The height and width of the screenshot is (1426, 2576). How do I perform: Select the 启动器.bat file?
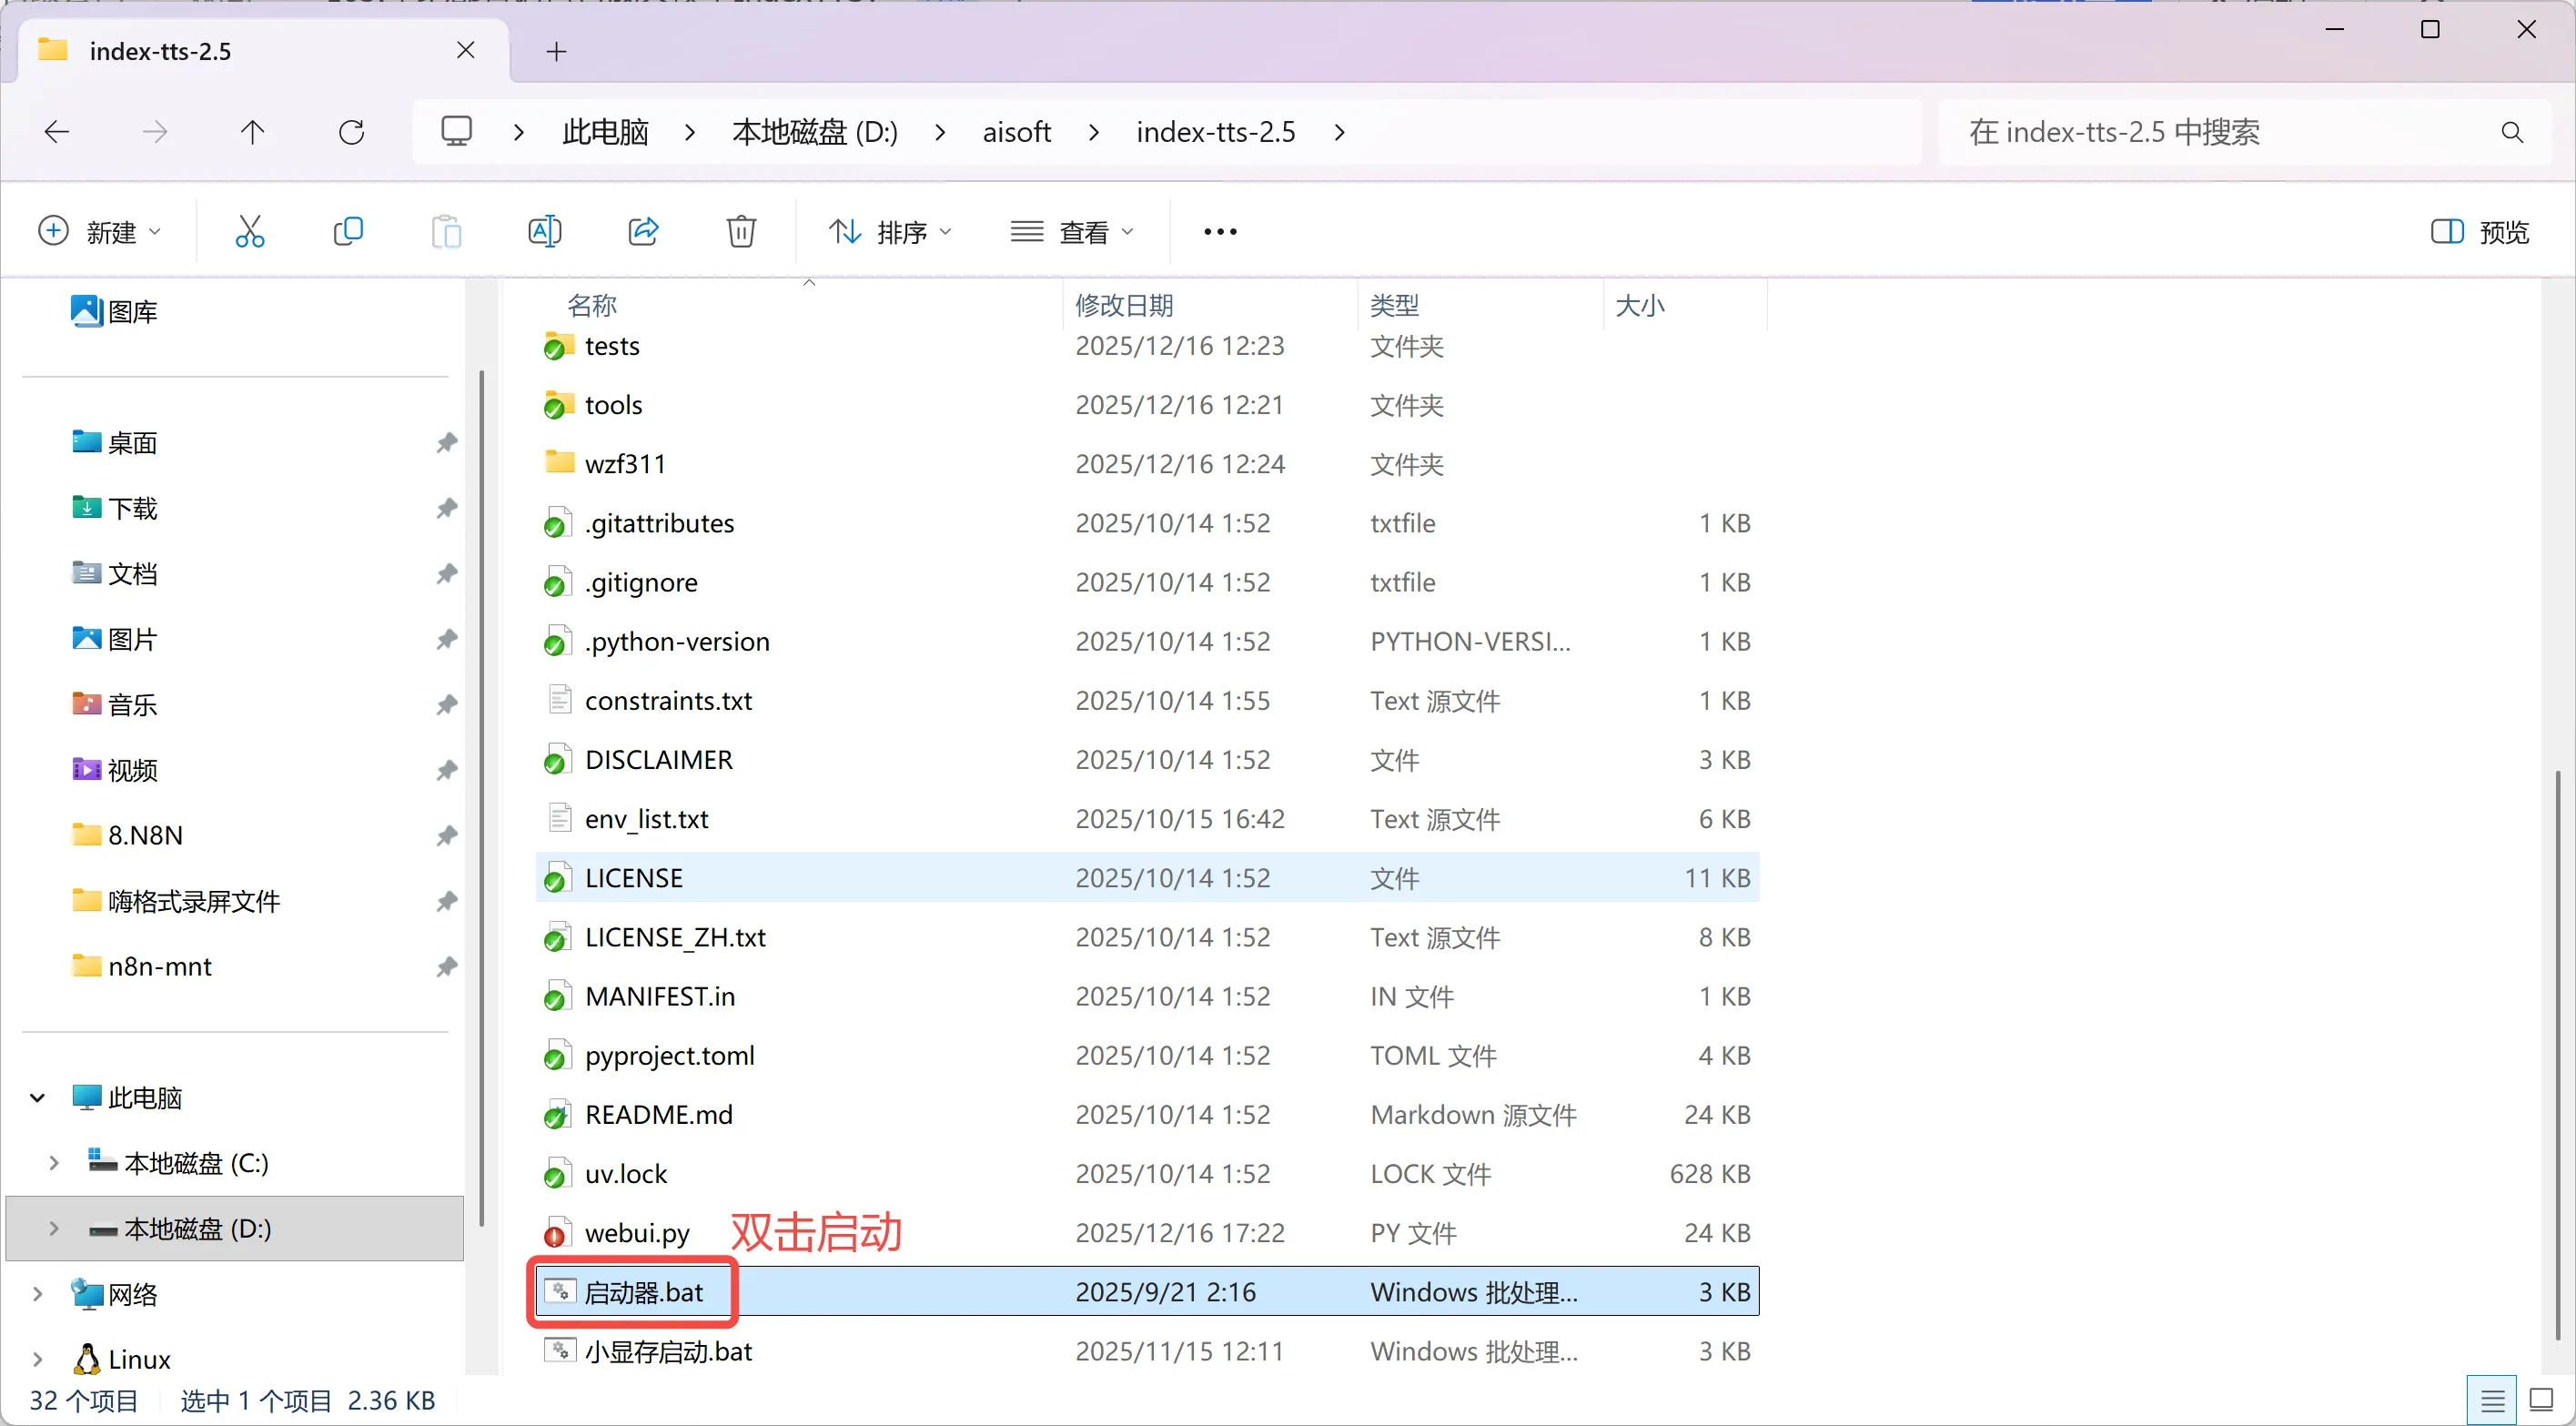(643, 1292)
